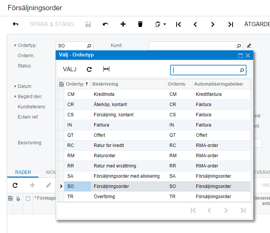The height and width of the screenshot is (233, 270).
Task: Close the Välj - Ordertyp dialog
Action: [x=248, y=55]
